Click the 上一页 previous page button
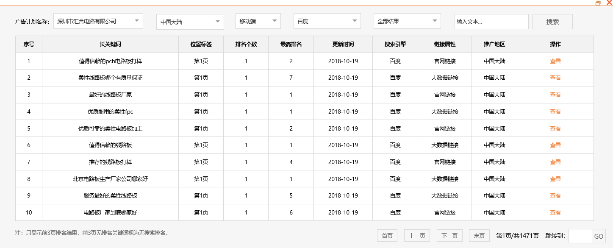Image resolution: width=613 pixels, height=248 pixels. 416,235
